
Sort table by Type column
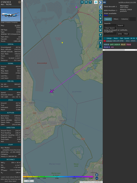pyautogui.click(x=122, y=38)
